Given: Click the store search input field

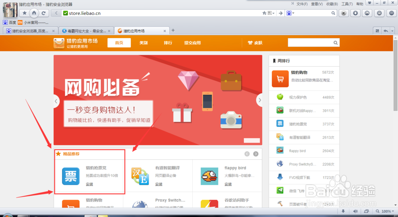Looking at the screenshot, I should (310, 43).
